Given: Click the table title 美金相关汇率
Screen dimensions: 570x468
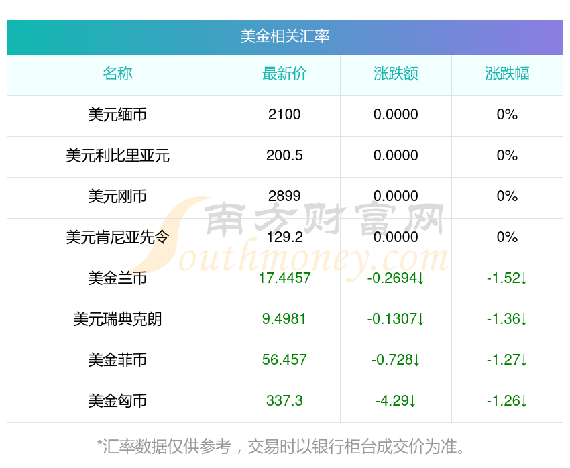Looking at the screenshot, I should pyautogui.click(x=284, y=36).
